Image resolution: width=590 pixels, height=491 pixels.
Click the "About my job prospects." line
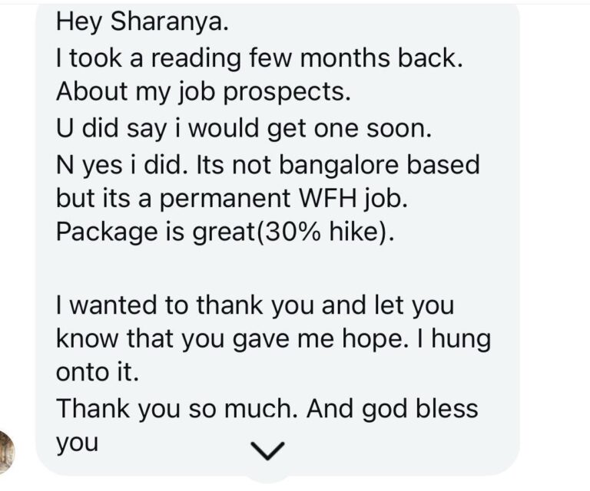point(202,93)
